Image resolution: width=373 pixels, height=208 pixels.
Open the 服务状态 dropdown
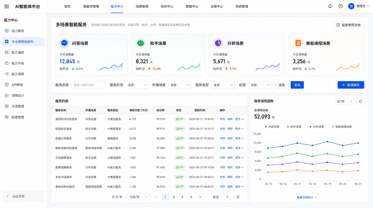click(x=137, y=85)
